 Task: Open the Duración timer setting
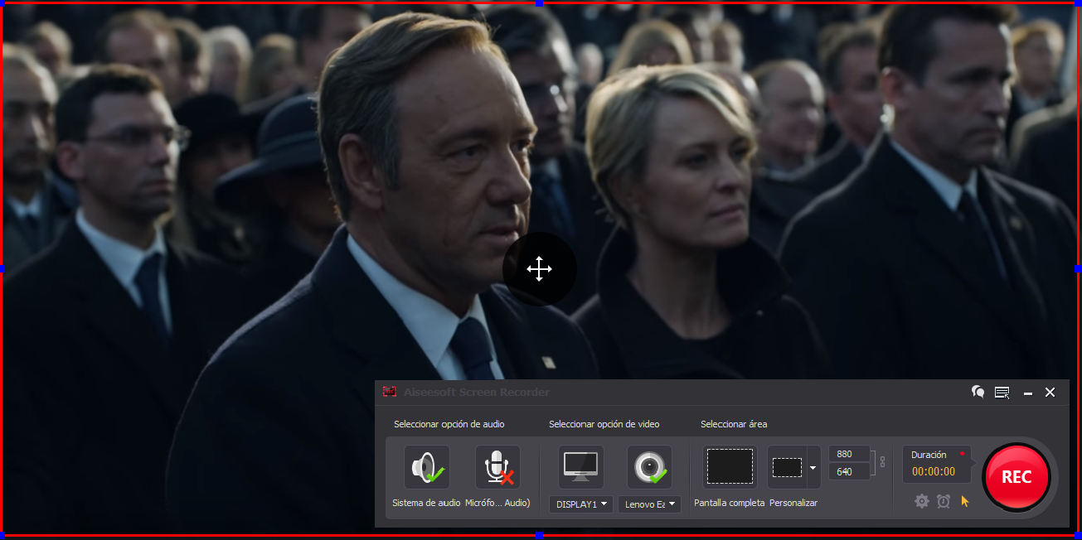click(x=936, y=463)
